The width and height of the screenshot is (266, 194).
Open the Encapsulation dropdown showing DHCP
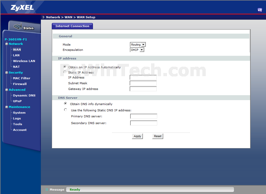(137, 50)
